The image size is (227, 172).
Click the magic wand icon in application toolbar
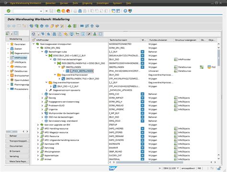click(x=62, y=26)
